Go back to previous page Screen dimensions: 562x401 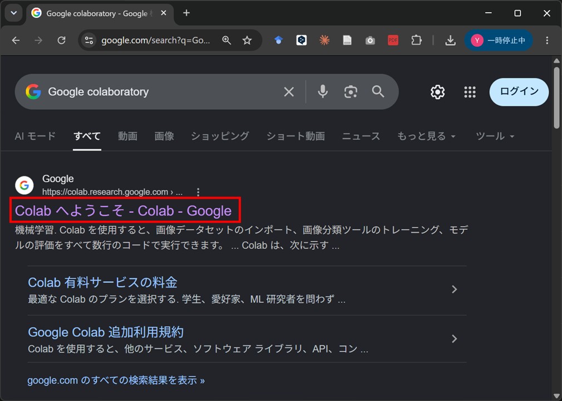(16, 40)
